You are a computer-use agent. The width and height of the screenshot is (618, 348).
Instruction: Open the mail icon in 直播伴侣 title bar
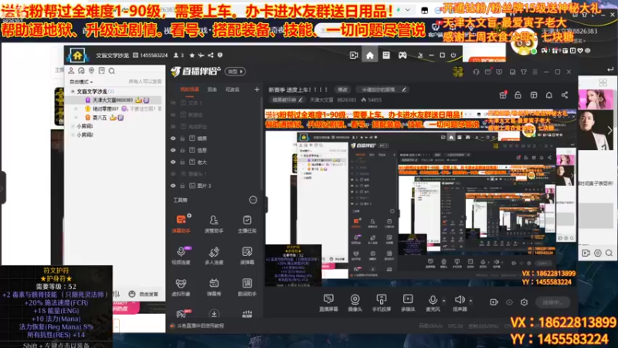(488, 72)
